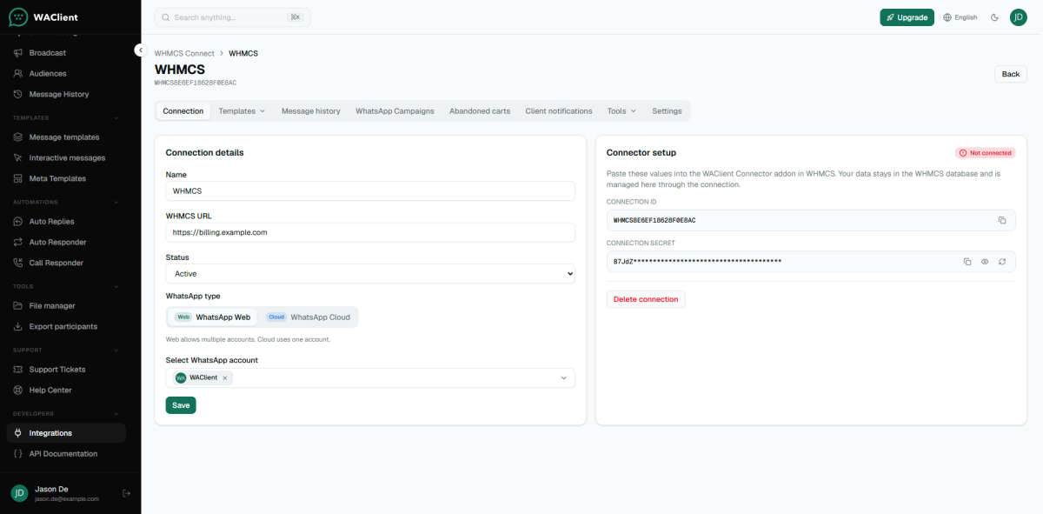Open the Help Center icon
Image resolution: width=1043 pixels, height=514 pixels.
(x=18, y=391)
